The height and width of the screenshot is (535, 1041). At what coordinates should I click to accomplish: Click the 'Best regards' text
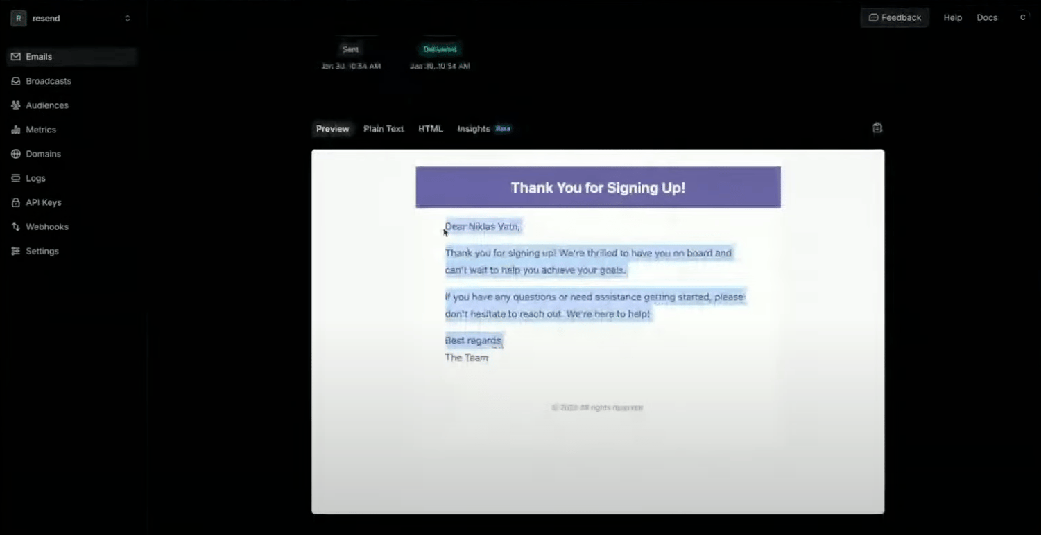[473, 340]
